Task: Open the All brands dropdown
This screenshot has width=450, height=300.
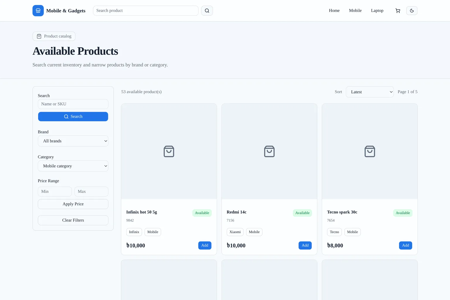Action: click(x=73, y=141)
